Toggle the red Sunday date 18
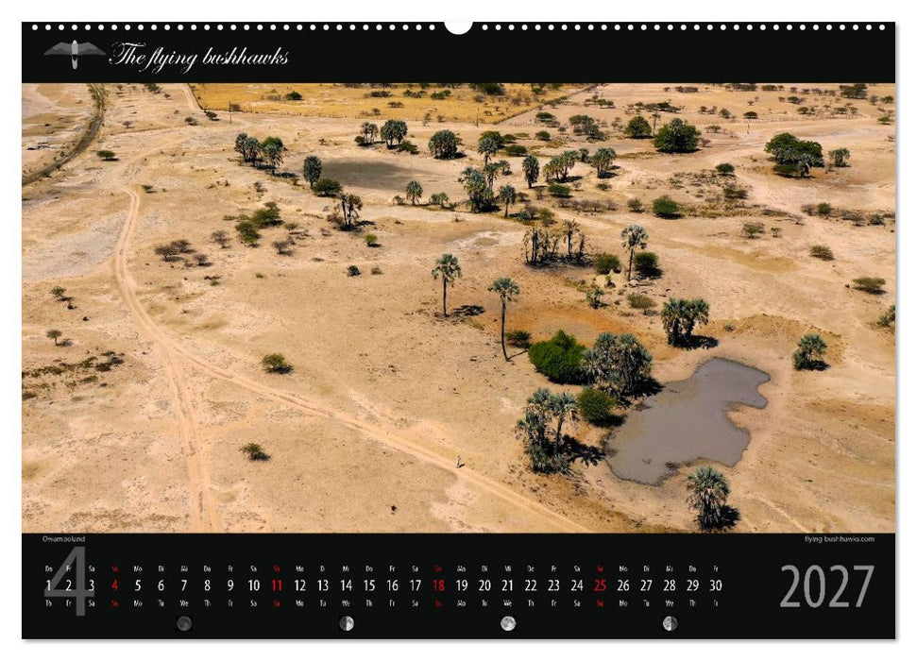The width and height of the screenshot is (917, 661). click(436, 585)
